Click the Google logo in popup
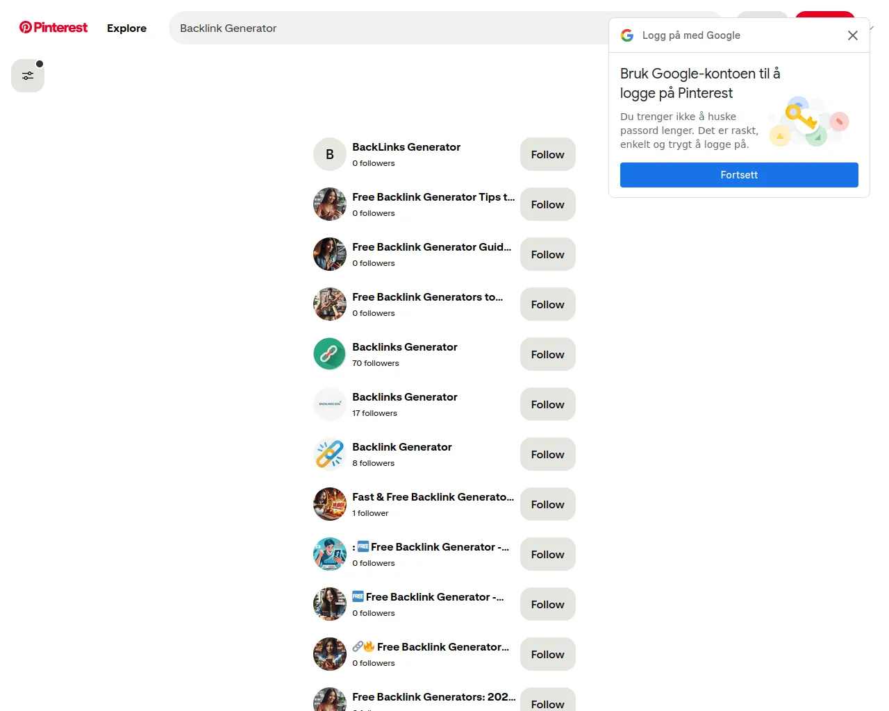 pyautogui.click(x=627, y=35)
